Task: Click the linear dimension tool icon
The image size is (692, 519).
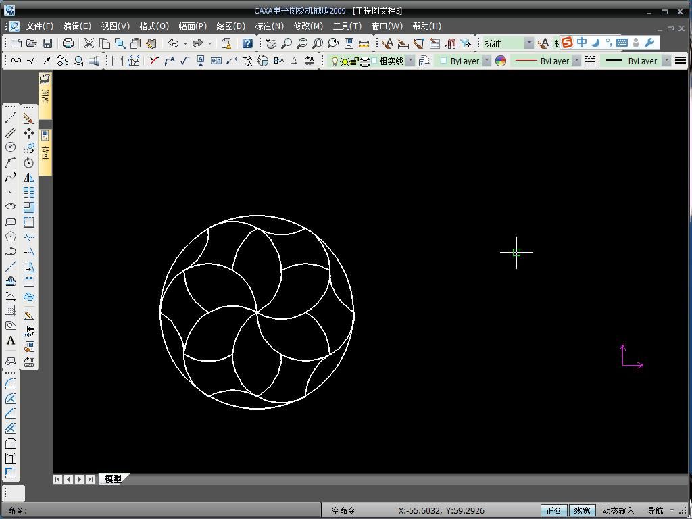Action: point(117,60)
